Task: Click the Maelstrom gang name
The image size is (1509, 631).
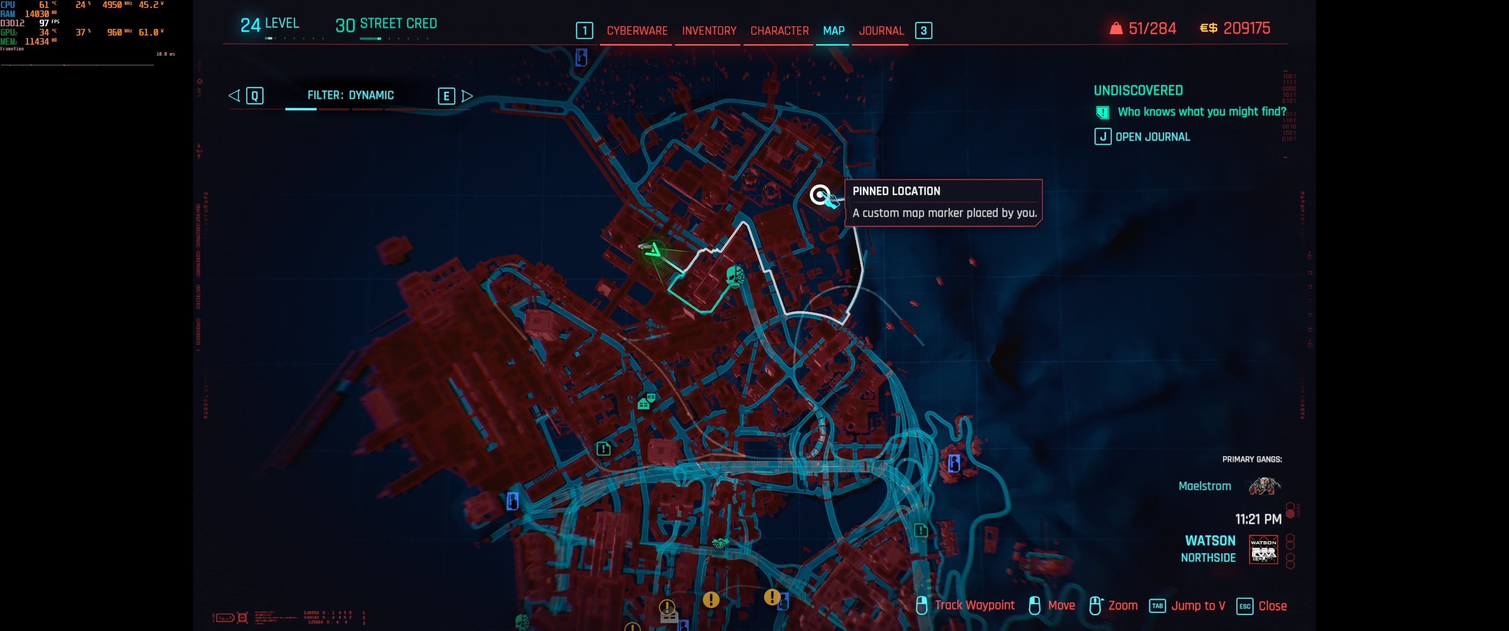Action: pyautogui.click(x=1205, y=486)
